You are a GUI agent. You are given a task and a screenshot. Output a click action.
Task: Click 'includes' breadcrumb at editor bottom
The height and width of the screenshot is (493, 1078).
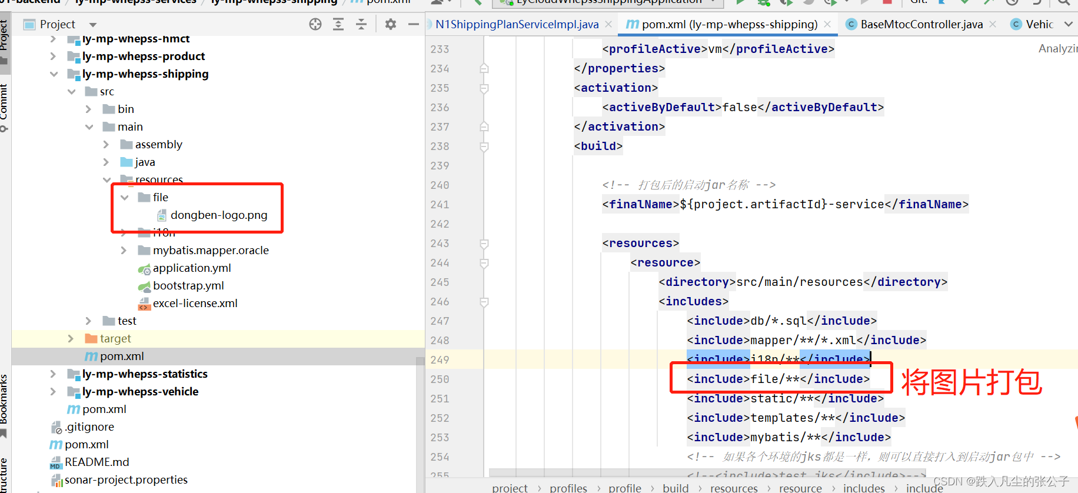click(864, 488)
